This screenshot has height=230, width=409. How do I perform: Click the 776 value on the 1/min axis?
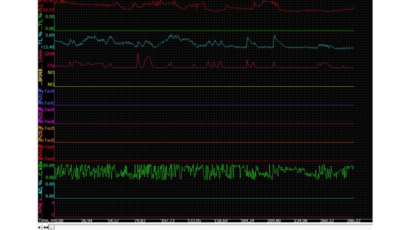[50, 66]
